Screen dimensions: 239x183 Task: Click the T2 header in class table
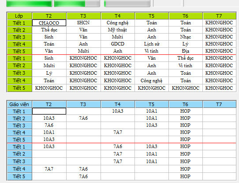[x=49, y=16]
